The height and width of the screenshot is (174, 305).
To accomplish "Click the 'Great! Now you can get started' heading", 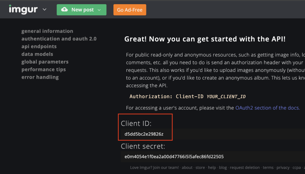I will tap(205, 39).
